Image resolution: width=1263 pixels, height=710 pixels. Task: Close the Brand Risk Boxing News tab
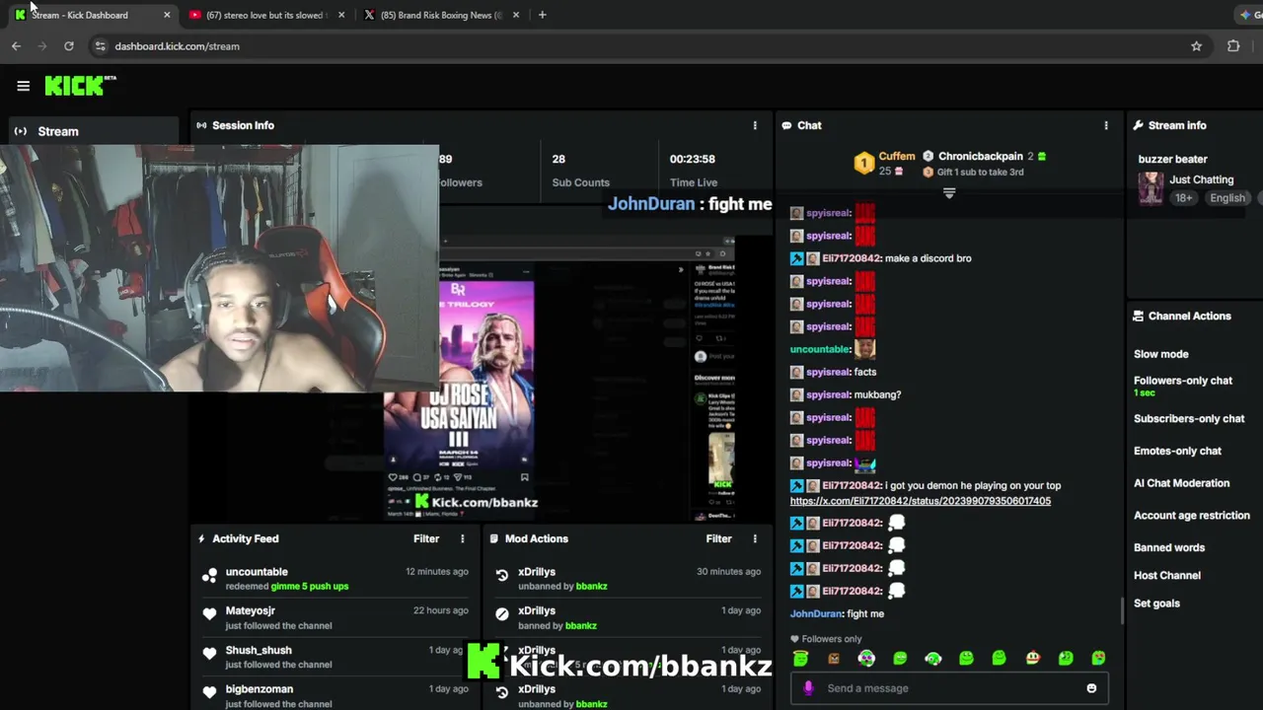click(x=515, y=15)
